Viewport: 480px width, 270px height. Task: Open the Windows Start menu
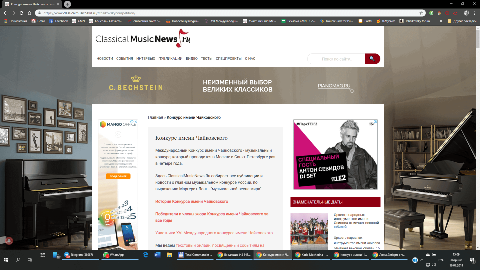point(6,260)
